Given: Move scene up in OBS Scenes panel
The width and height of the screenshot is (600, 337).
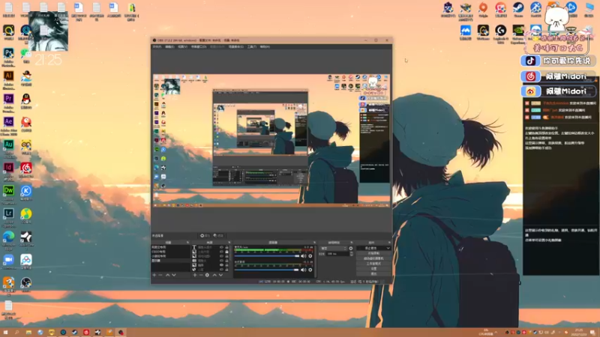Looking at the screenshot, I should click(x=167, y=275).
